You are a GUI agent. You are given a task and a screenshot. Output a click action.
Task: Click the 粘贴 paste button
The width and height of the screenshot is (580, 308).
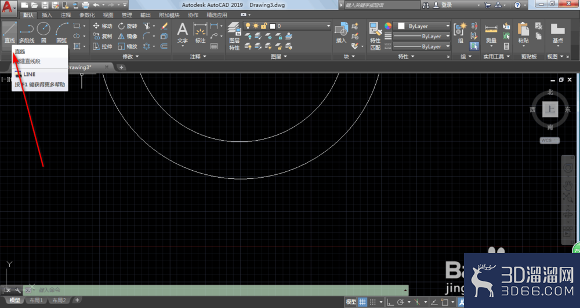(523, 33)
